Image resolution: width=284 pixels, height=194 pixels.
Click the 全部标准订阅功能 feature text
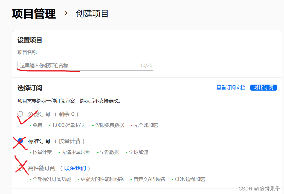[x=52, y=179]
